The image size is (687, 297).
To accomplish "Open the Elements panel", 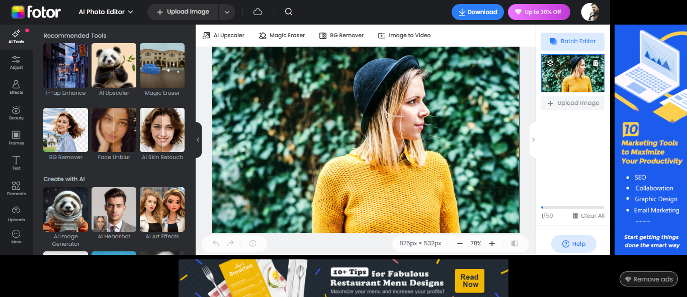I will click(x=16, y=189).
